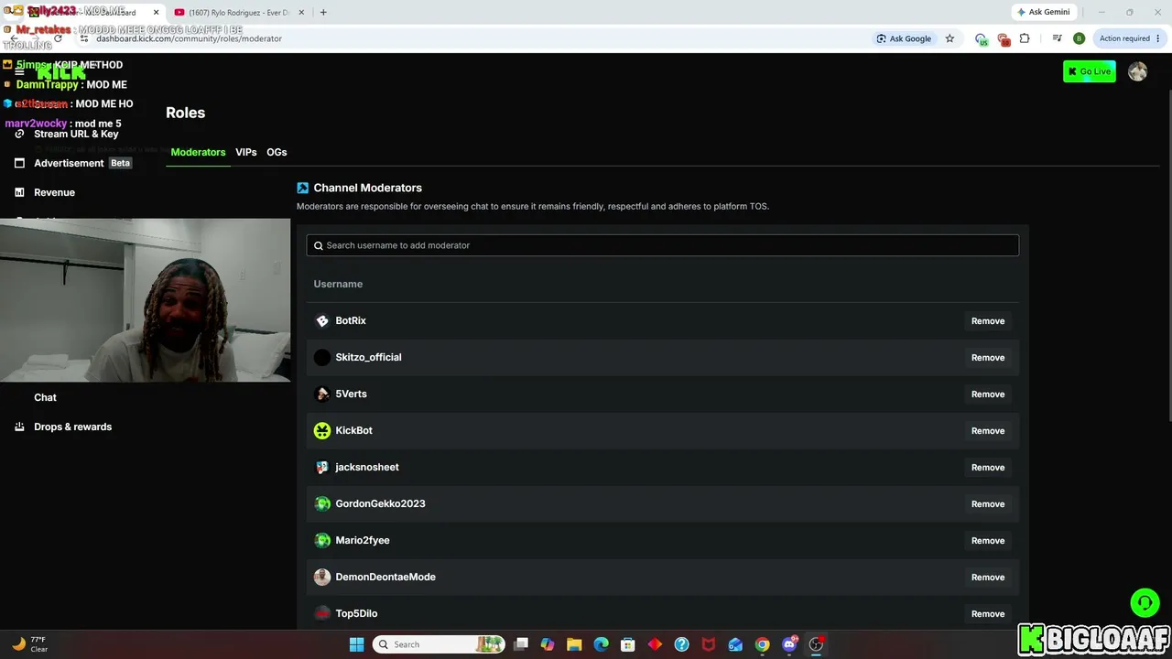Open the media controls icon in toolbar
1172x659 pixels.
(x=1057, y=38)
